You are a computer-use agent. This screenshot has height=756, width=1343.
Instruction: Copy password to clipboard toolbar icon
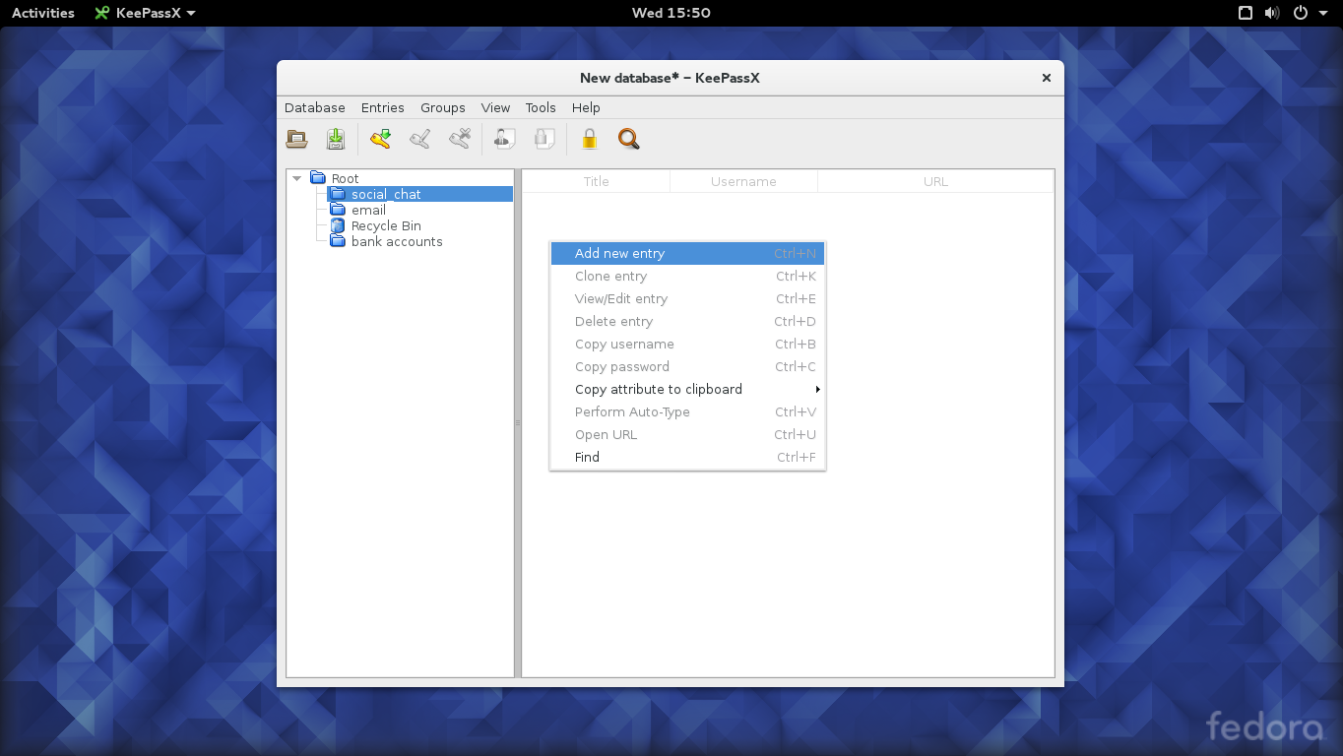(x=544, y=139)
